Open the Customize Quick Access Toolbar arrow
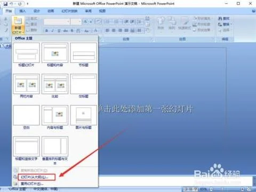256x192 pixels. pos(28,4)
